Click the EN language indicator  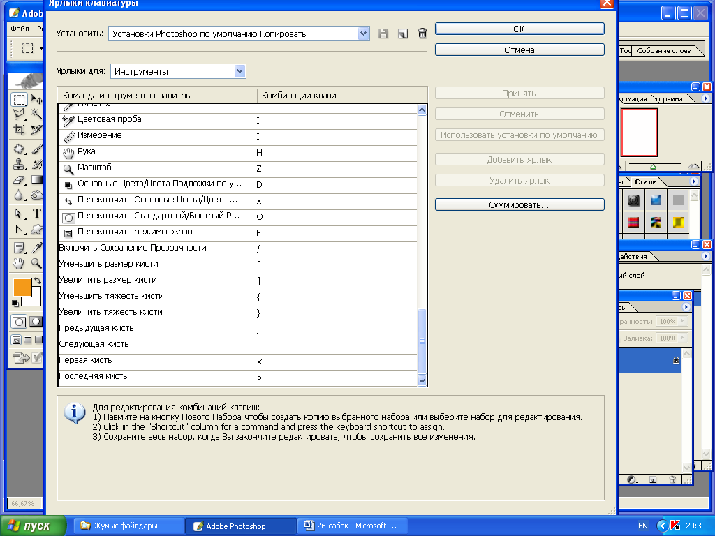pos(643,526)
